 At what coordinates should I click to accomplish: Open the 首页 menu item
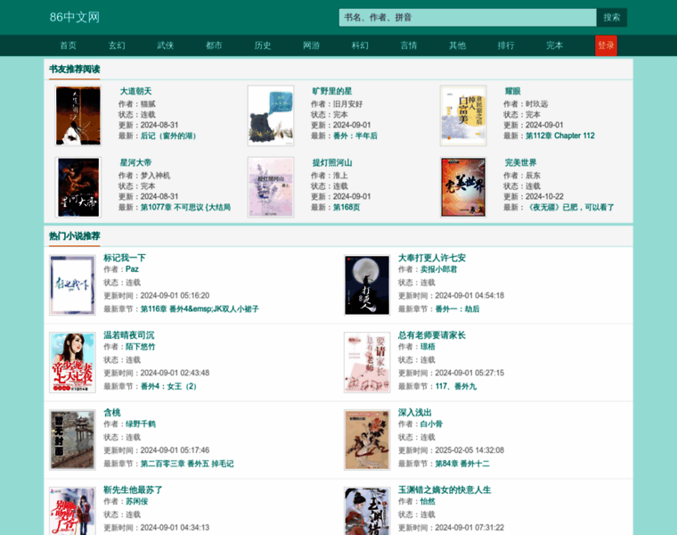click(68, 45)
